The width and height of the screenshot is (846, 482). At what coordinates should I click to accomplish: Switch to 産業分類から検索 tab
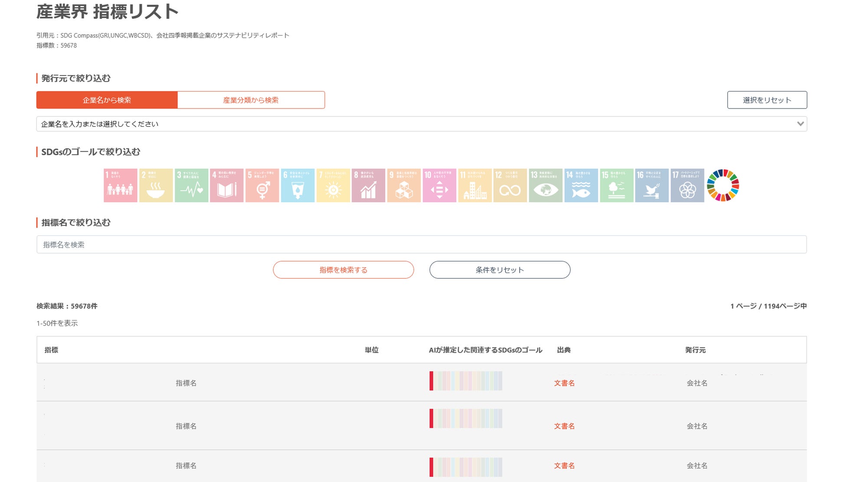pos(251,100)
